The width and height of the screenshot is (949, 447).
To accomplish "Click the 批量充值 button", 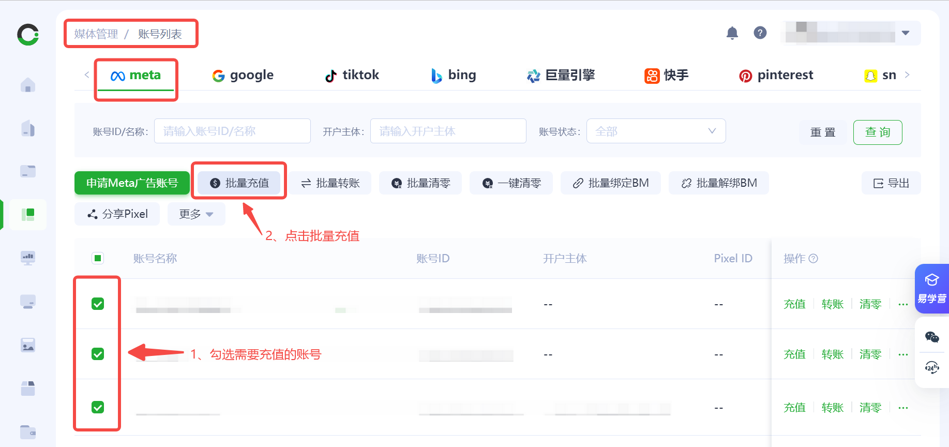I will click(x=239, y=183).
